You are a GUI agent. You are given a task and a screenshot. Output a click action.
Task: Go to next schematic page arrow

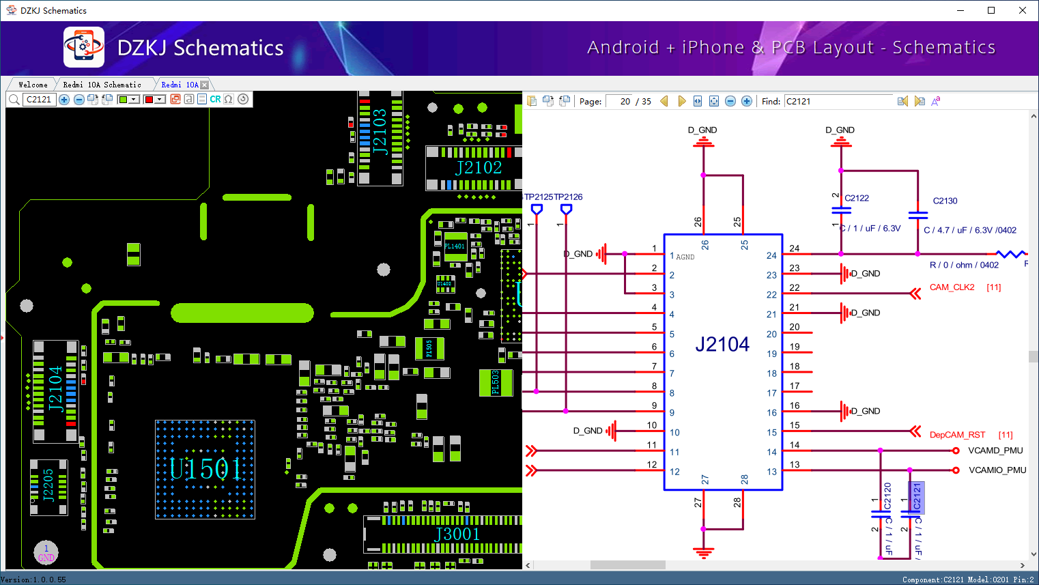pyautogui.click(x=681, y=101)
